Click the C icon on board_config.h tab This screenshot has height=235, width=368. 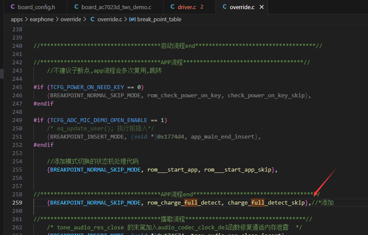tap(13, 7)
